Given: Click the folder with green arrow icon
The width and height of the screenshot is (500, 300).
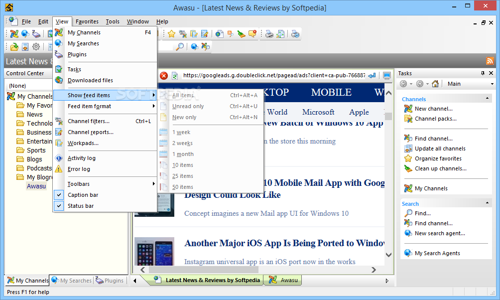Looking at the screenshot, I should 14,47.
